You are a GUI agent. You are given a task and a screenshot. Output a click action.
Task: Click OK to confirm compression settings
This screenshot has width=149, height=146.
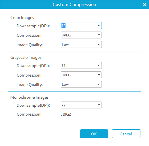(94, 134)
